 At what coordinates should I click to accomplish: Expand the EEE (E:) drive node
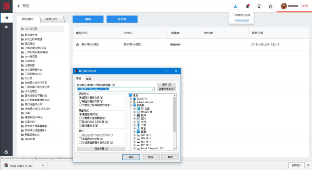tap(135, 142)
